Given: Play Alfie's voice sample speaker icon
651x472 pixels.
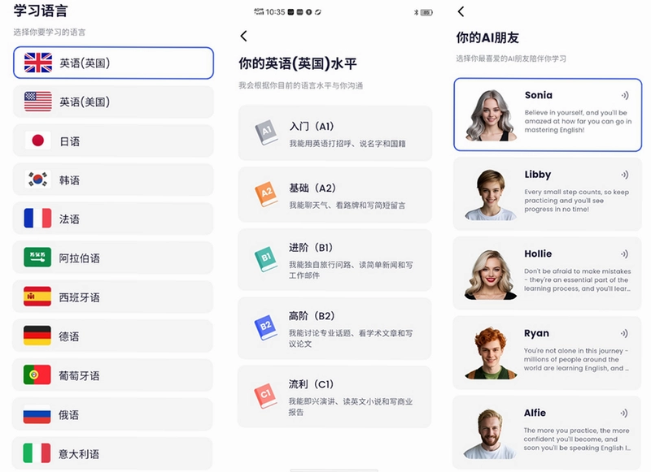Looking at the screenshot, I should pos(625,414).
